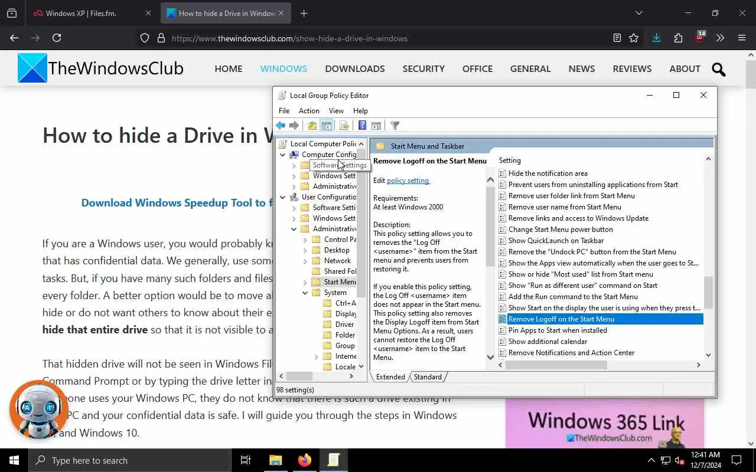The width and height of the screenshot is (756, 472).
Task: Collapse the User Configuration node
Action: (283, 197)
